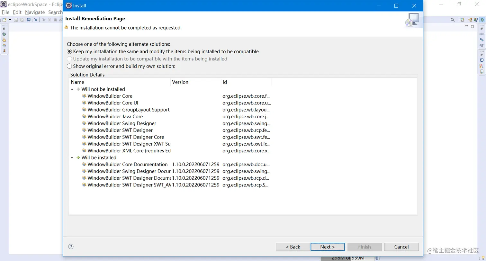Open the folder explorer view in left sidebar
The height and width of the screenshot is (261, 486).
click(x=4, y=40)
